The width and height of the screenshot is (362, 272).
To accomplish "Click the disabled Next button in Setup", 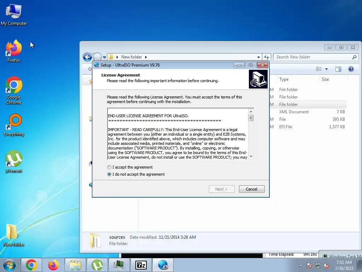I will point(222,189).
